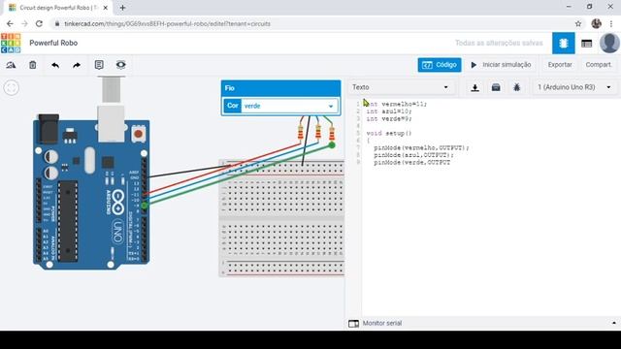Open the user profile avatar
This screenshot has height=349, width=621.
click(x=609, y=43)
